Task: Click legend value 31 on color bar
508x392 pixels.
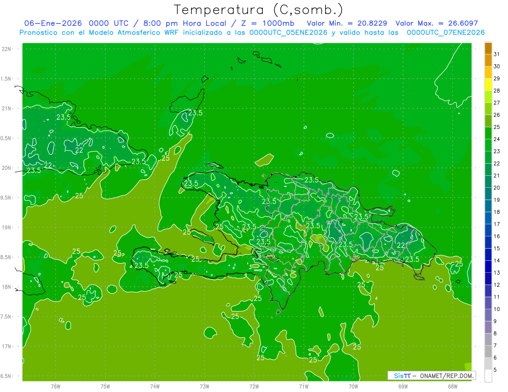Action: click(497, 54)
